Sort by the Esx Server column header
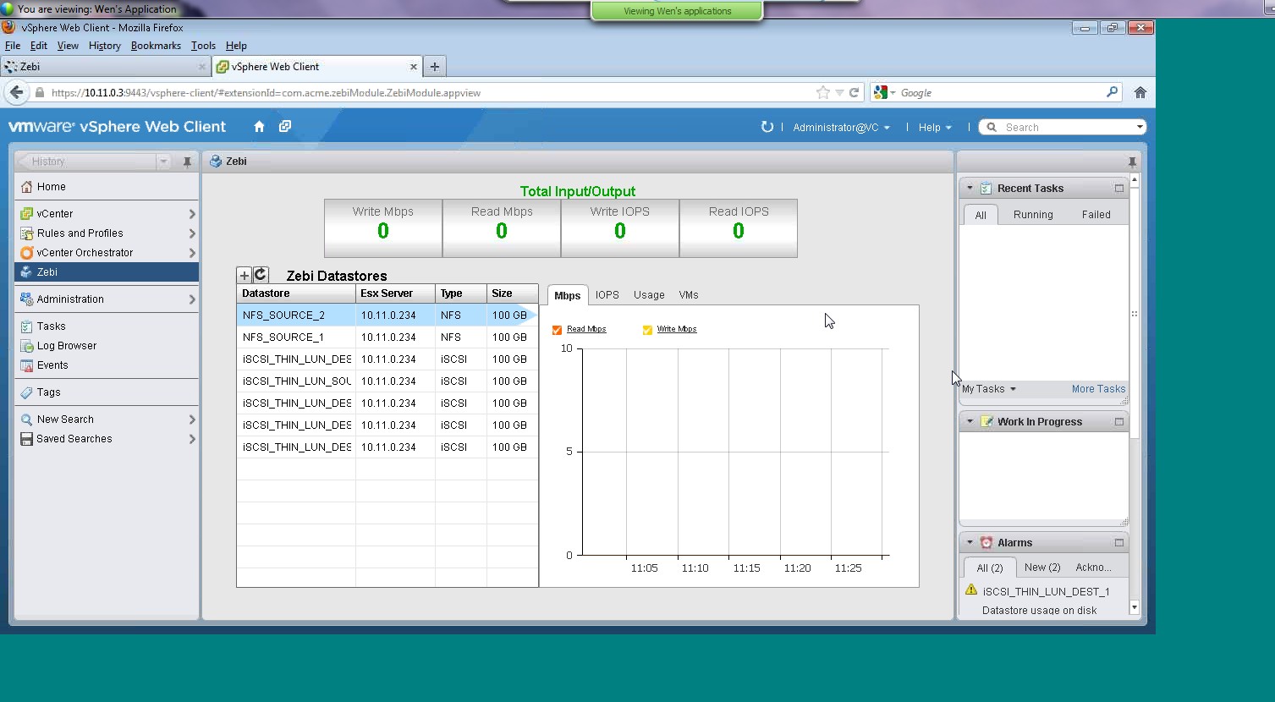 click(x=395, y=293)
